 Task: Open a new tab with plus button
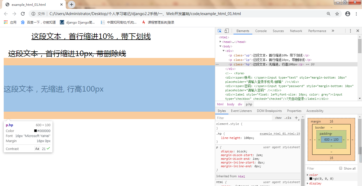(72, 4)
